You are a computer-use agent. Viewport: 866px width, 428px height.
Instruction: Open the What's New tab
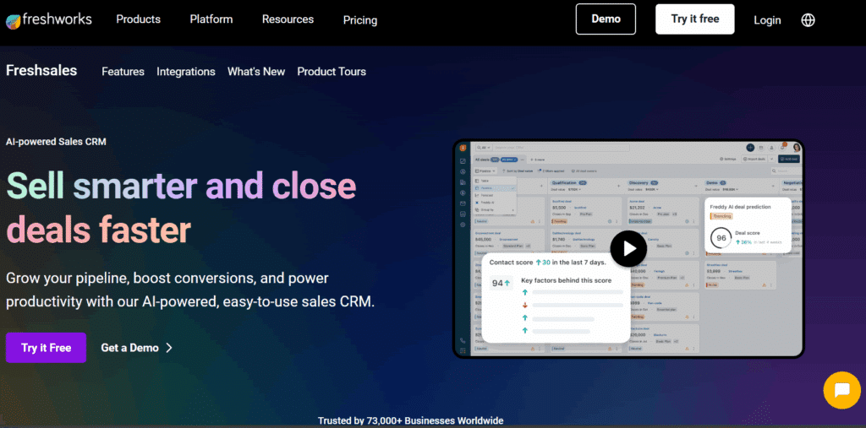255,72
